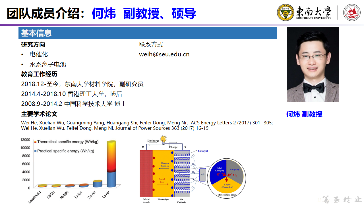This screenshot has width=364, height=204.
Task: Click the 基本信息 section header bar
Action: pos(148,33)
